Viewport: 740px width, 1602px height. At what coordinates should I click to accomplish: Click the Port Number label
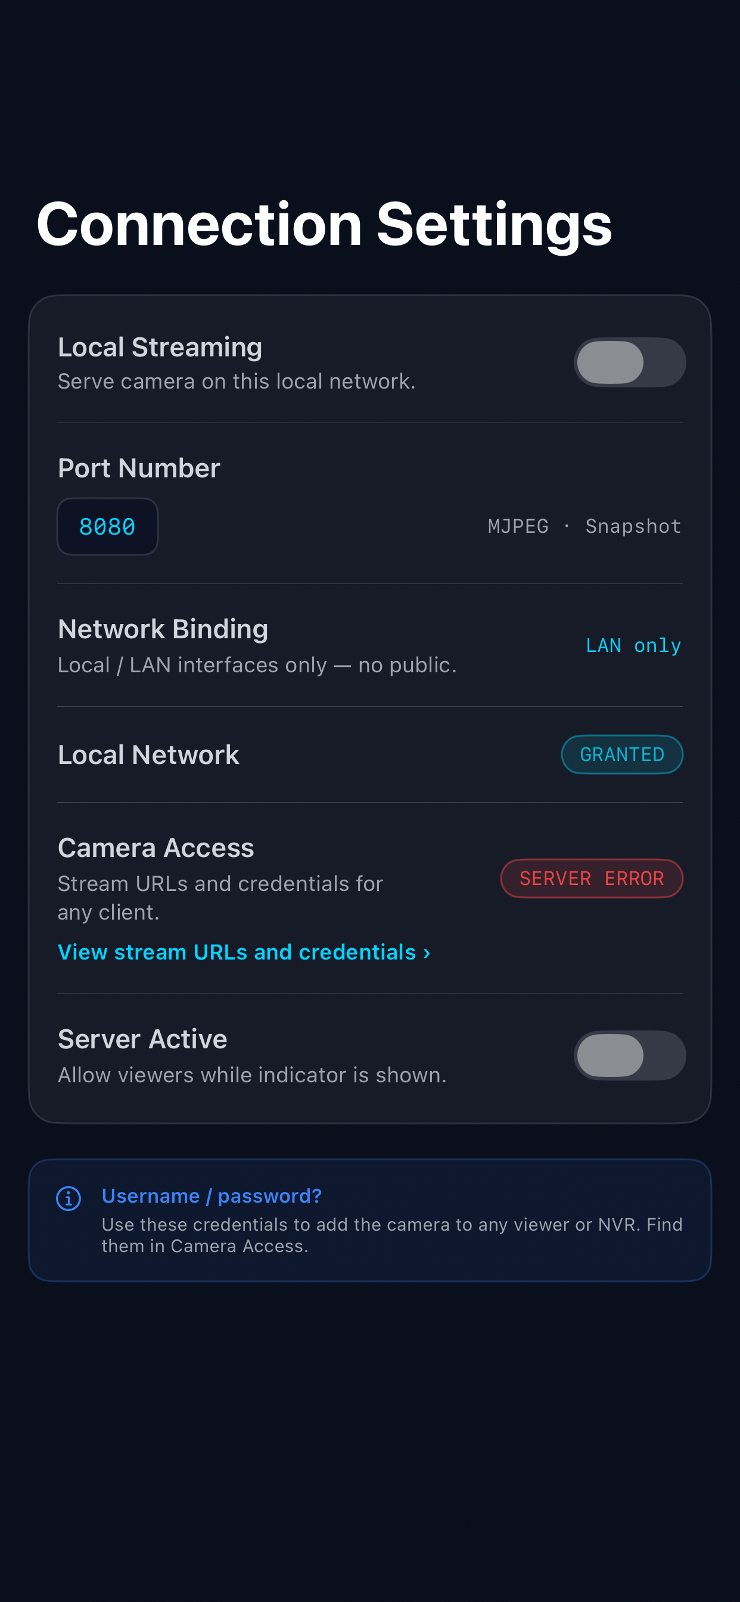(x=139, y=468)
